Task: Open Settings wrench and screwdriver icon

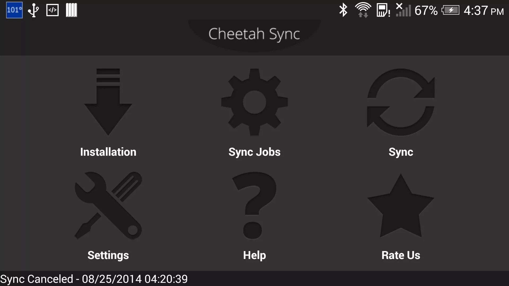Action: pos(108,205)
